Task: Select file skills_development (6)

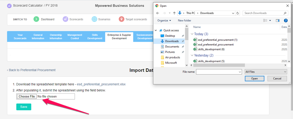Action: click(x=211, y=49)
